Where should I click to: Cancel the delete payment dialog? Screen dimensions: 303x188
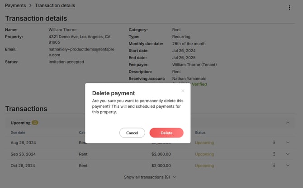click(132, 133)
